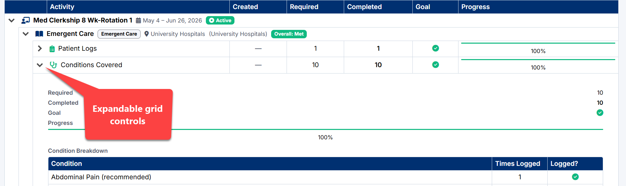Collapse the Med Clerkship 8 Wk-Rotation 1 row
626x186 pixels.
[x=11, y=20]
